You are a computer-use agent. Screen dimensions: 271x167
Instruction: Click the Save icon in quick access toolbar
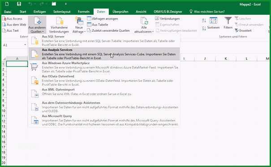[19, 4]
